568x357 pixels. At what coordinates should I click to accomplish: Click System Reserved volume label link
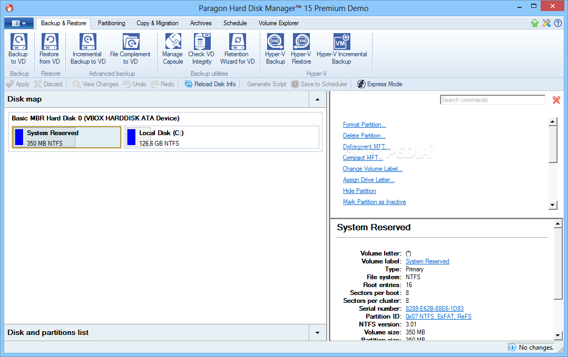coord(427,261)
